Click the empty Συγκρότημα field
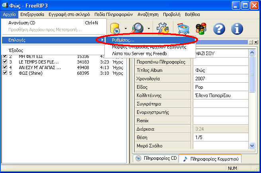This screenshot has height=173, width=261. coord(221,104)
